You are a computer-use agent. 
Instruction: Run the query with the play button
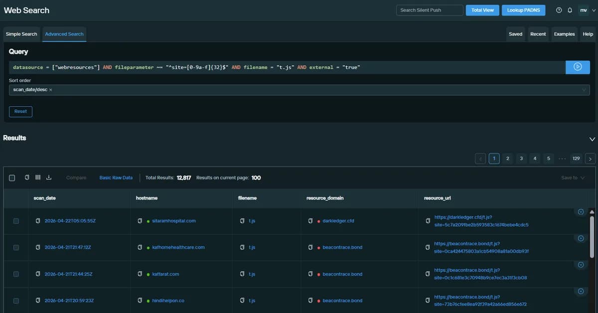pos(578,67)
